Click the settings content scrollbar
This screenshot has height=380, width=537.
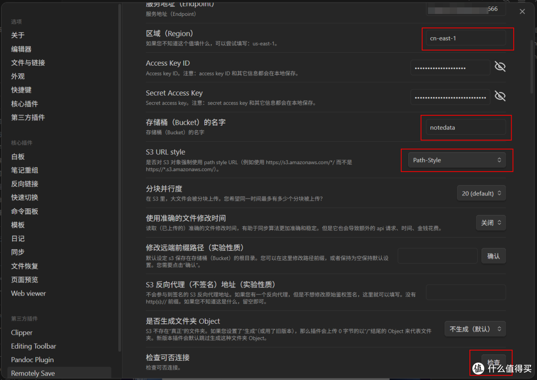click(x=532, y=67)
